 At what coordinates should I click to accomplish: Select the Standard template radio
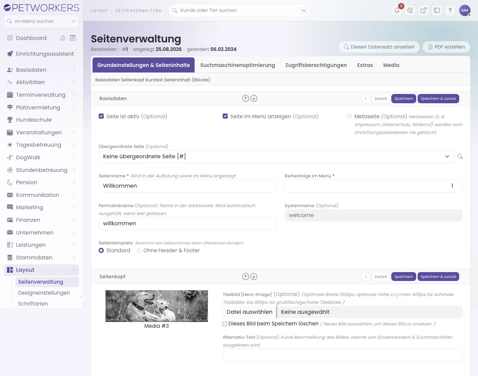[x=101, y=250]
